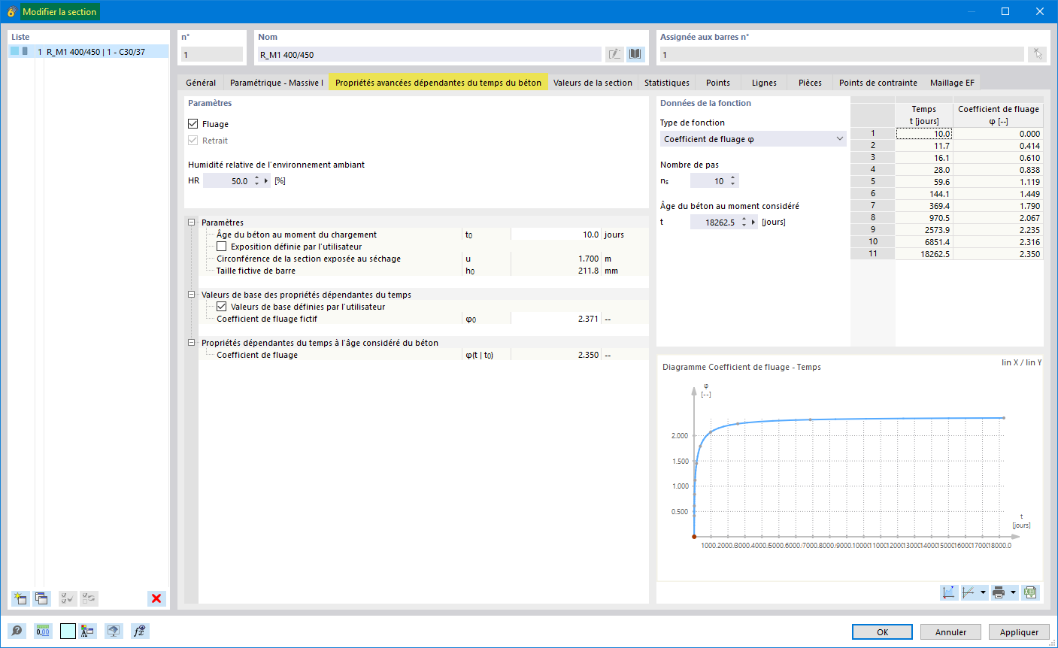Click the pick bars cursor icon
Viewport: 1058px width, 648px height.
coord(1037,54)
